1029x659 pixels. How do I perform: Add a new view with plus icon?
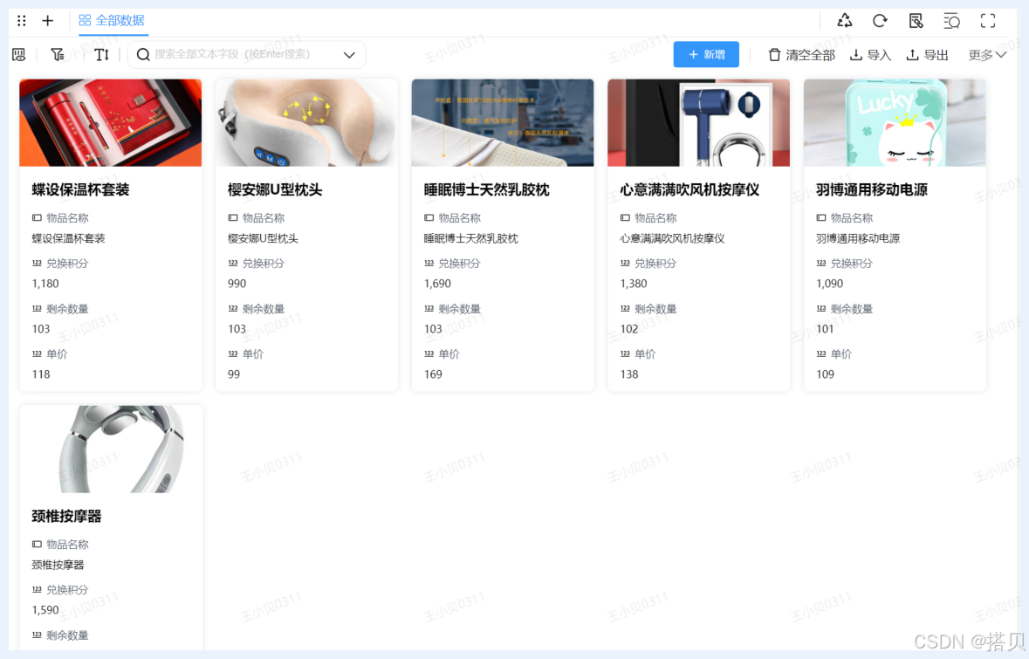coord(47,21)
